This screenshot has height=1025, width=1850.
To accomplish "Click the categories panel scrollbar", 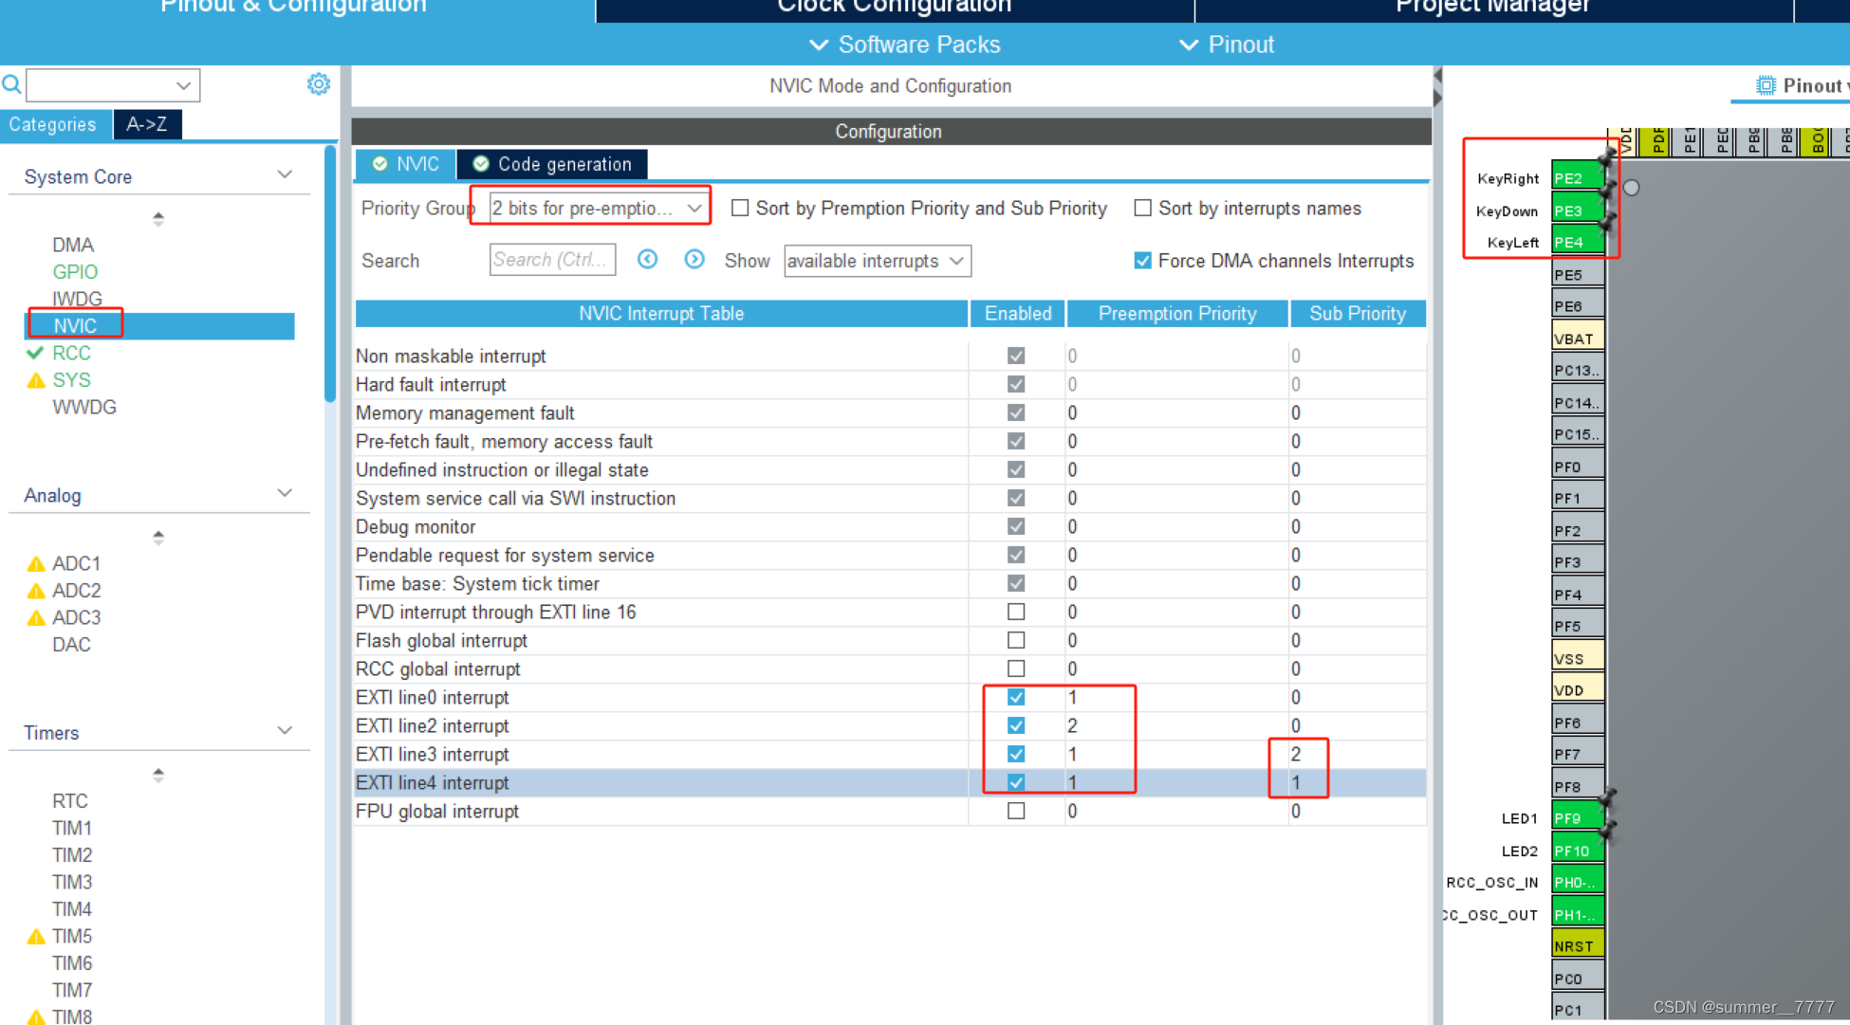I will tap(330, 275).
